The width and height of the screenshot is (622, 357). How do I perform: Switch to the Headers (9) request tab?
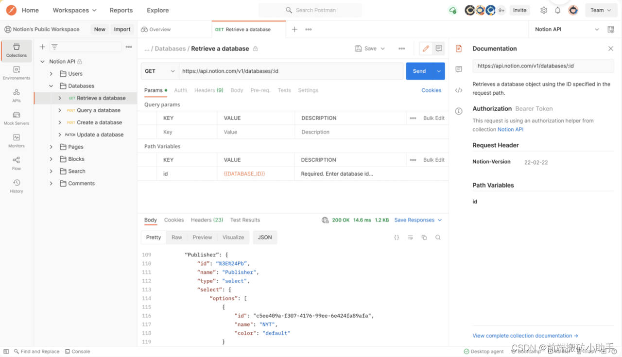click(209, 90)
